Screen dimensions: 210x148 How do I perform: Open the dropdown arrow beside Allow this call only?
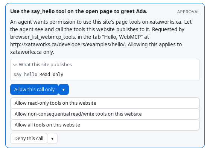pos(64,89)
